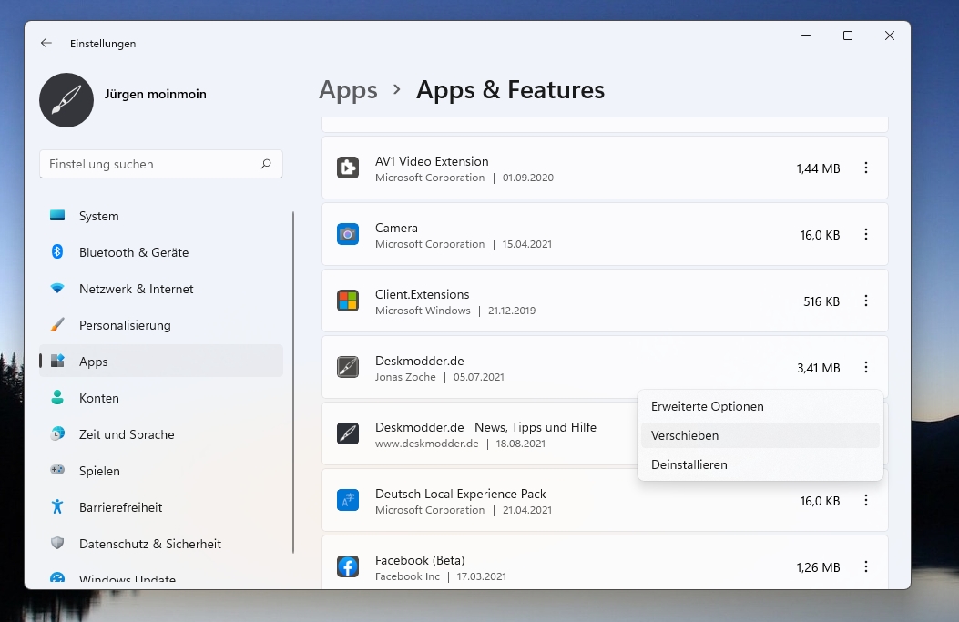Click the Jonas Zoche publisher text

coord(405,377)
